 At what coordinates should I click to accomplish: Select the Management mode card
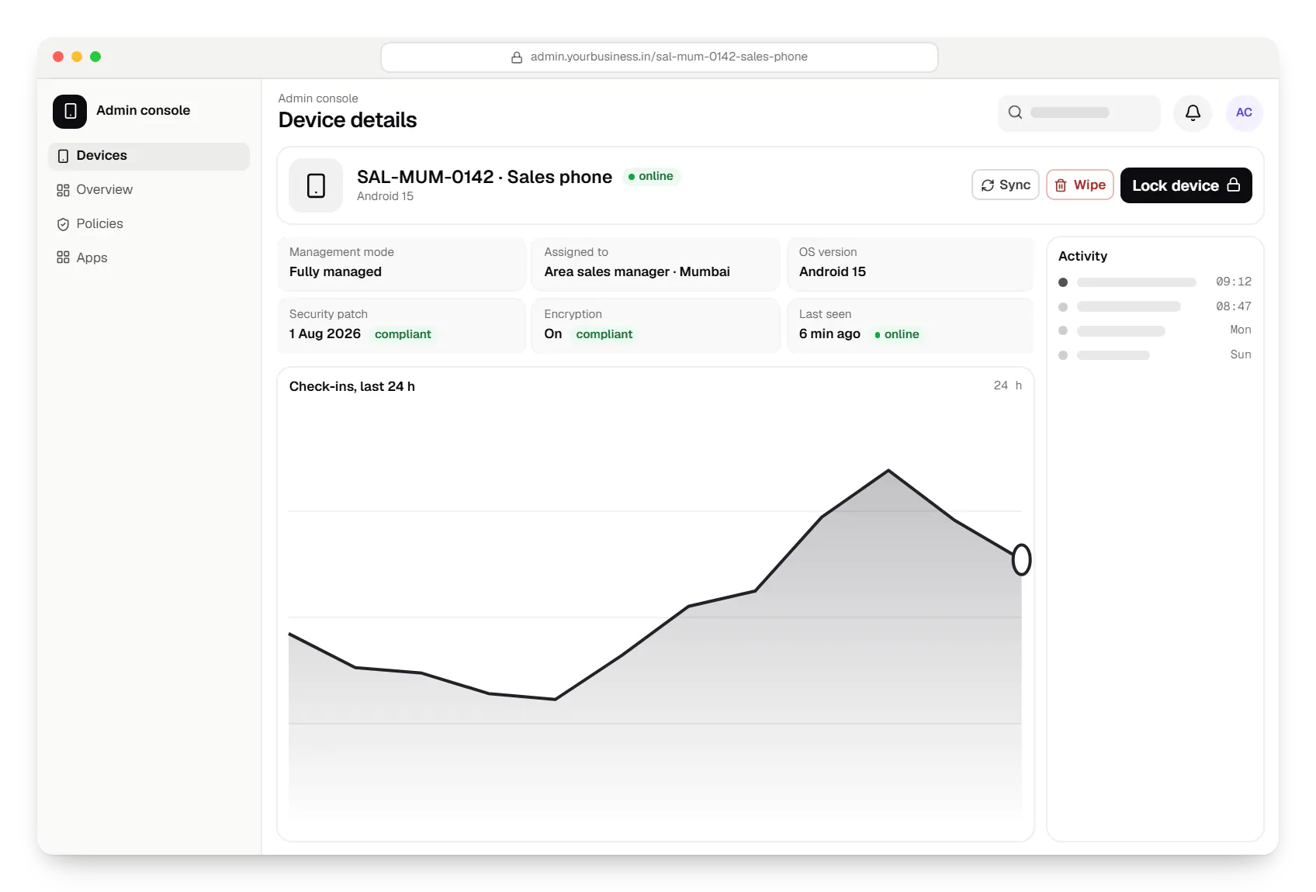point(401,263)
